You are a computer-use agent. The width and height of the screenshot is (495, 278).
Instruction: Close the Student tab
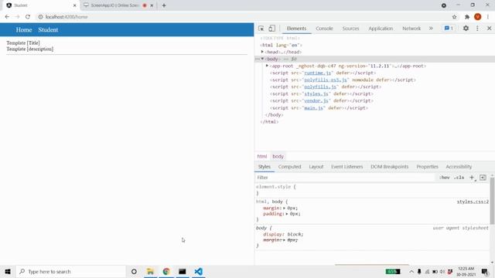pos(75,5)
